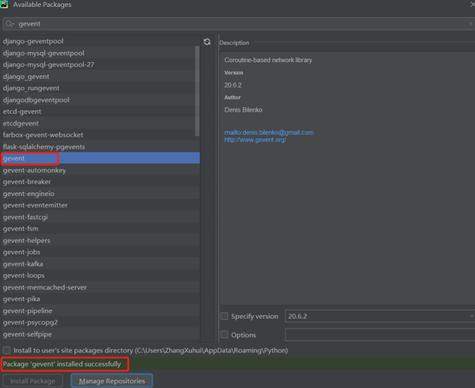Click the PyCharm icon in title bar

[5, 5]
